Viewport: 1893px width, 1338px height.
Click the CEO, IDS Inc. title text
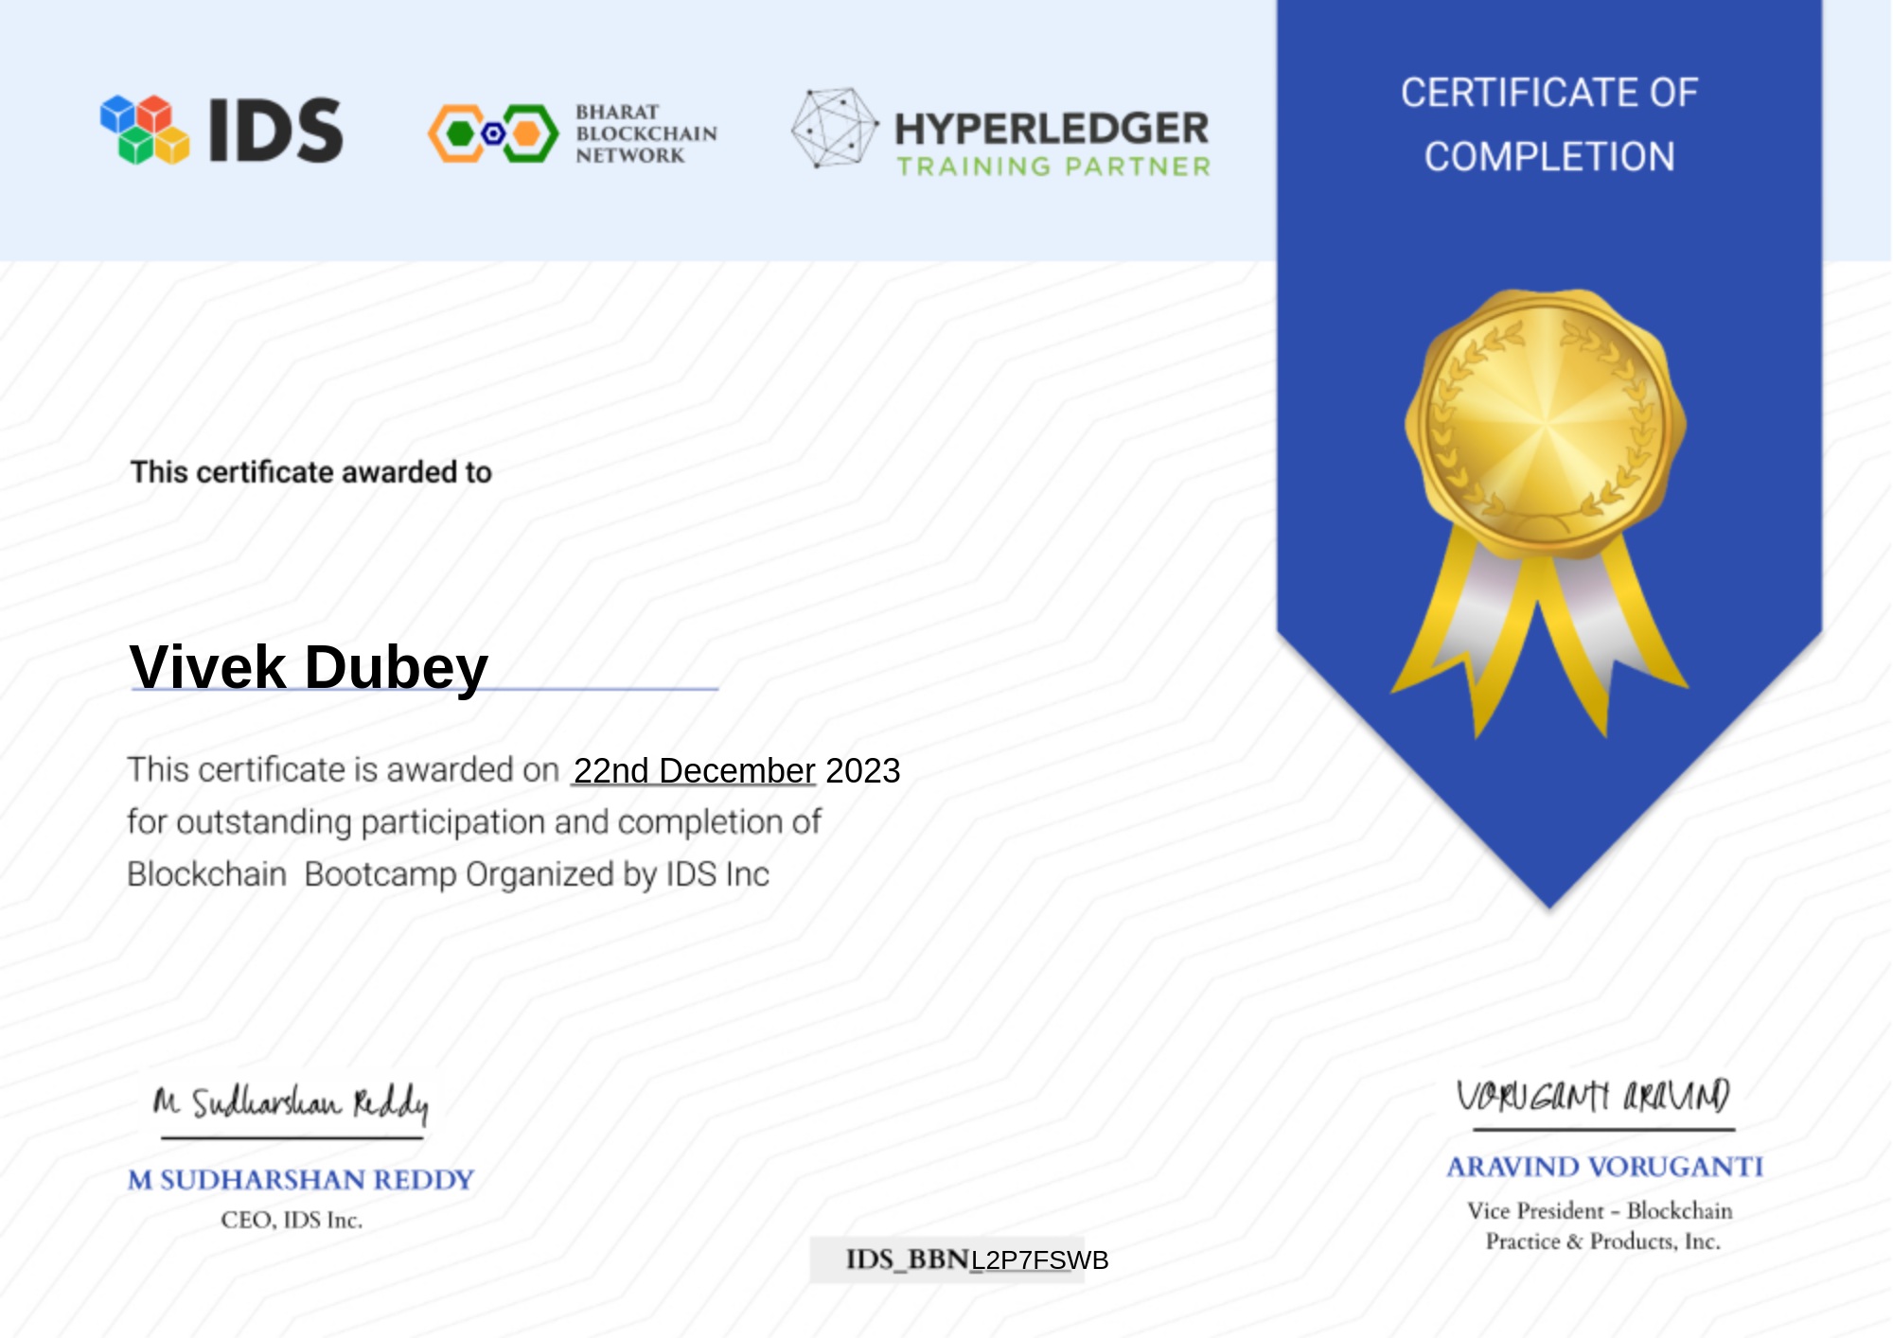[x=292, y=1221]
